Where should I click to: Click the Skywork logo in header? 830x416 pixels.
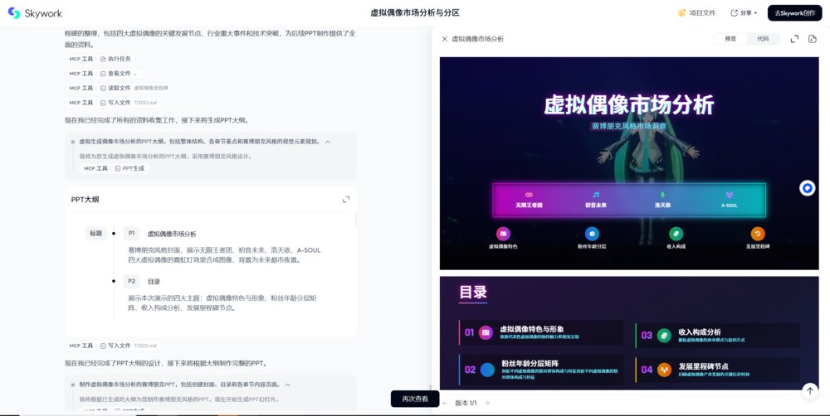(33, 13)
